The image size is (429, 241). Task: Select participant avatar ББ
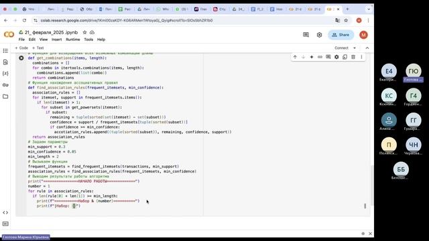point(401,169)
